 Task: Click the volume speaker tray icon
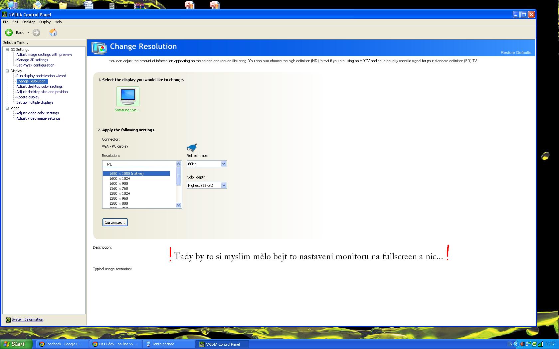pyautogui.click(x=522, y=344)
